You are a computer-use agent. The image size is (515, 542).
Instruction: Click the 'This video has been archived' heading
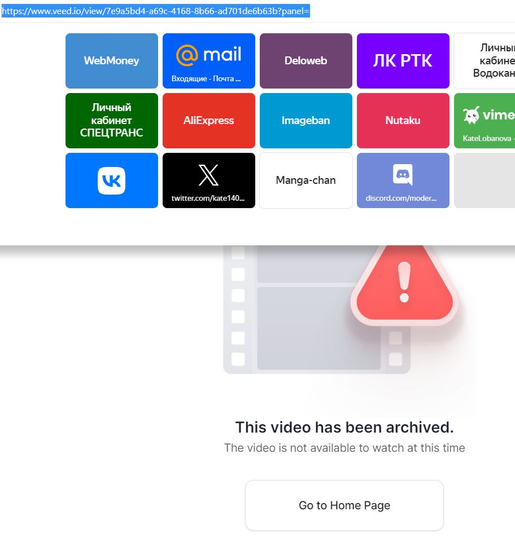[x=344, y=428]
